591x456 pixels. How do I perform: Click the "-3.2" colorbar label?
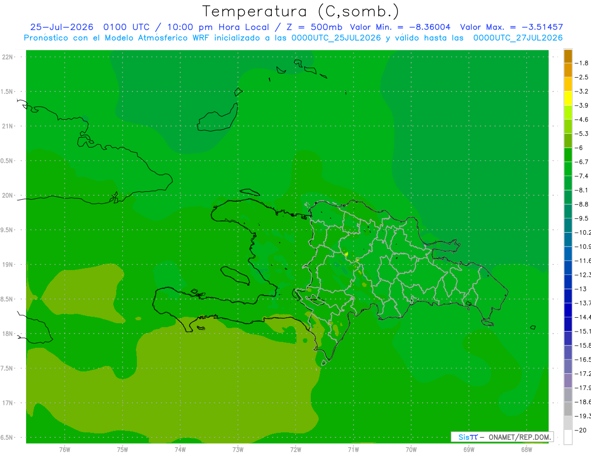583,91
